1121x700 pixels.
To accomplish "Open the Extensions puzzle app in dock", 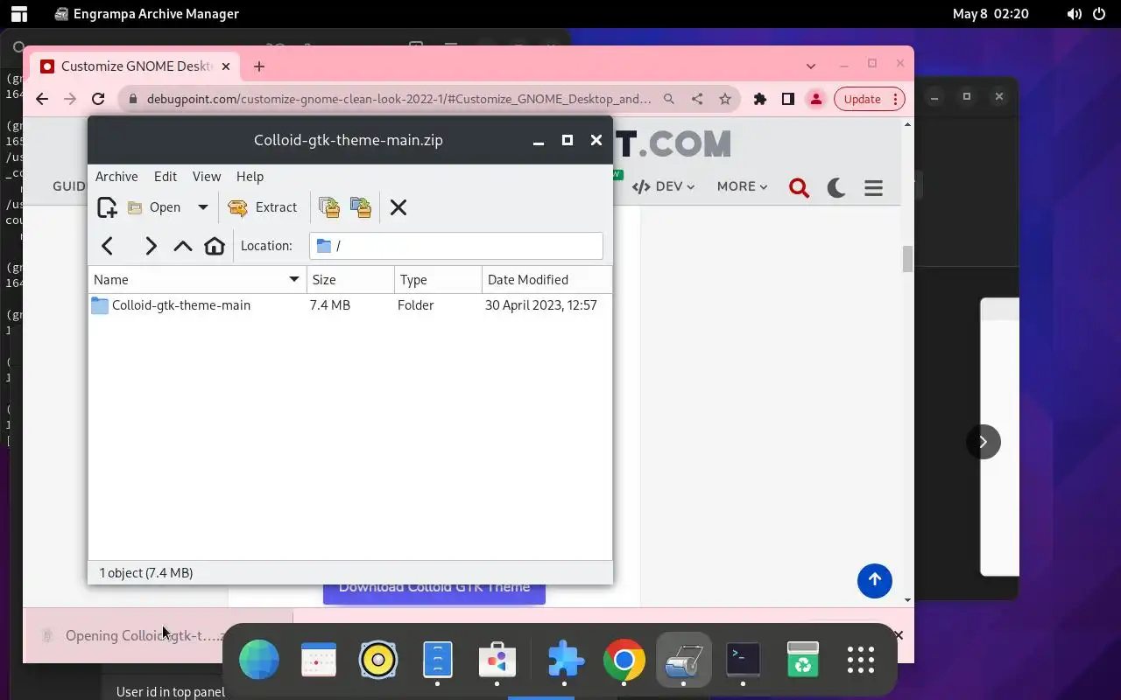I will tap(566, 660).
